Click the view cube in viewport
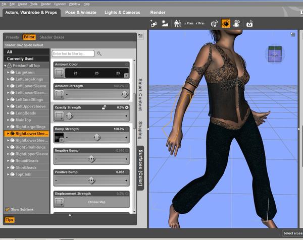 (275, 54)
